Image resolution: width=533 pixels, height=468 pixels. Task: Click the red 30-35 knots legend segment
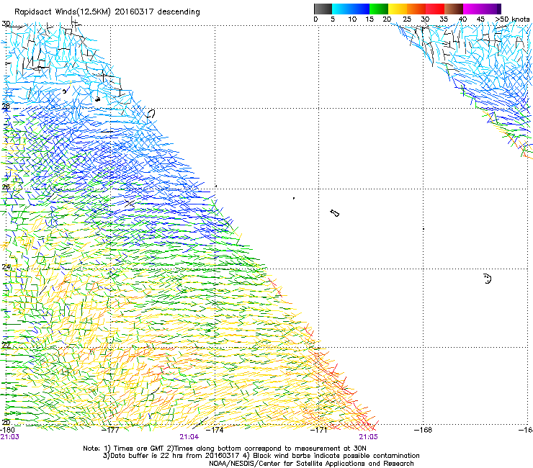coord(435,9)
